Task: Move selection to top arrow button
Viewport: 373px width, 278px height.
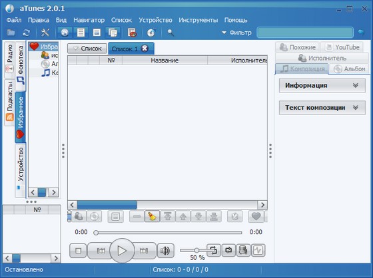Action: click(168, 216)
